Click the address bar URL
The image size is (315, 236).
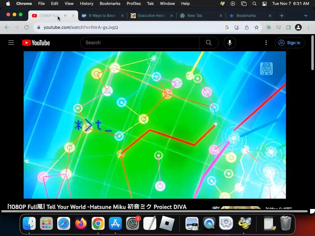81,27
